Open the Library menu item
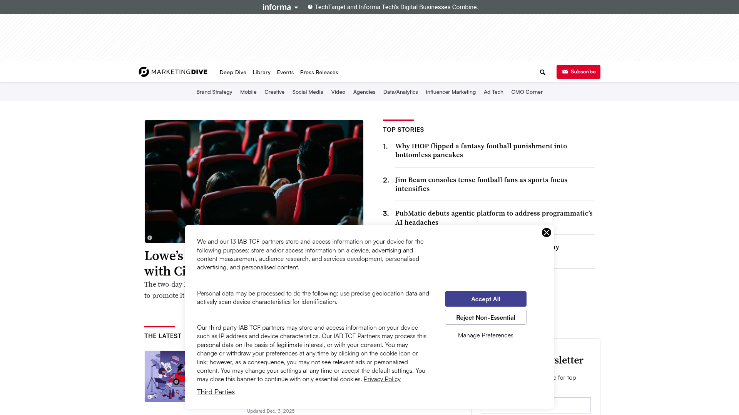739x415 pixels. pos(262,72)
